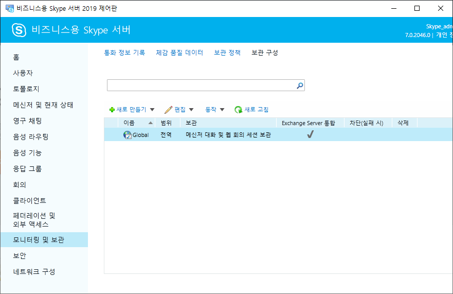Open 음성 기능 section
453x294 pixels.
click(27, 152)
